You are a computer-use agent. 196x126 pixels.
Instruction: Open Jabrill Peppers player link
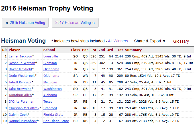point(20,82)
